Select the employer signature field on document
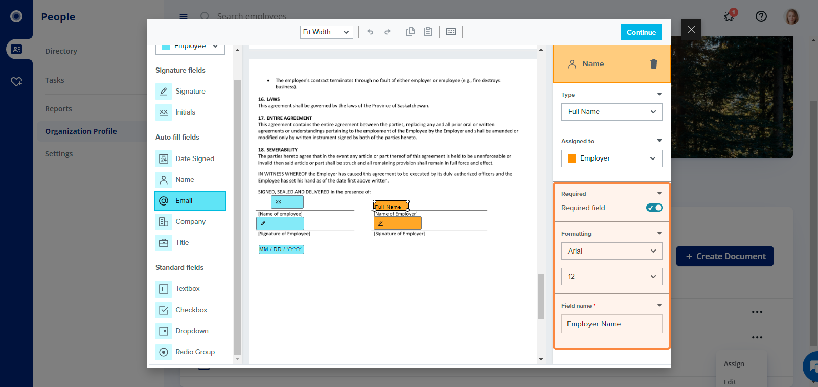The image size is (818, 387). pyautogui.click(x=397, y=223)
